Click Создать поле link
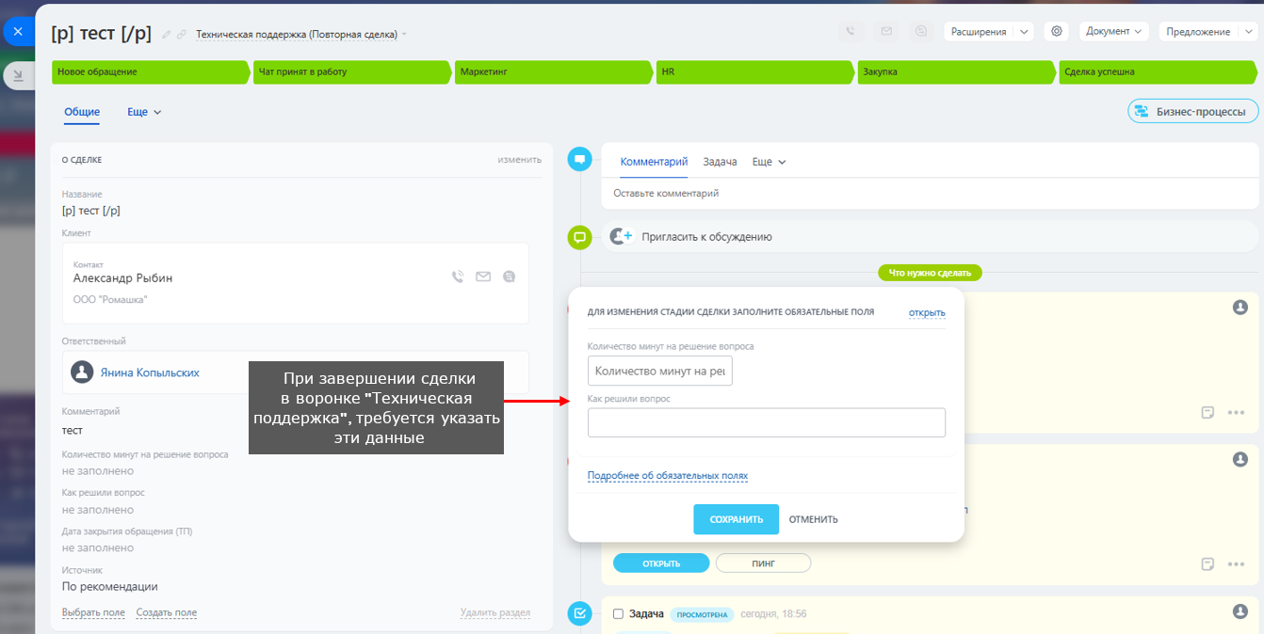 pos(167,612)
